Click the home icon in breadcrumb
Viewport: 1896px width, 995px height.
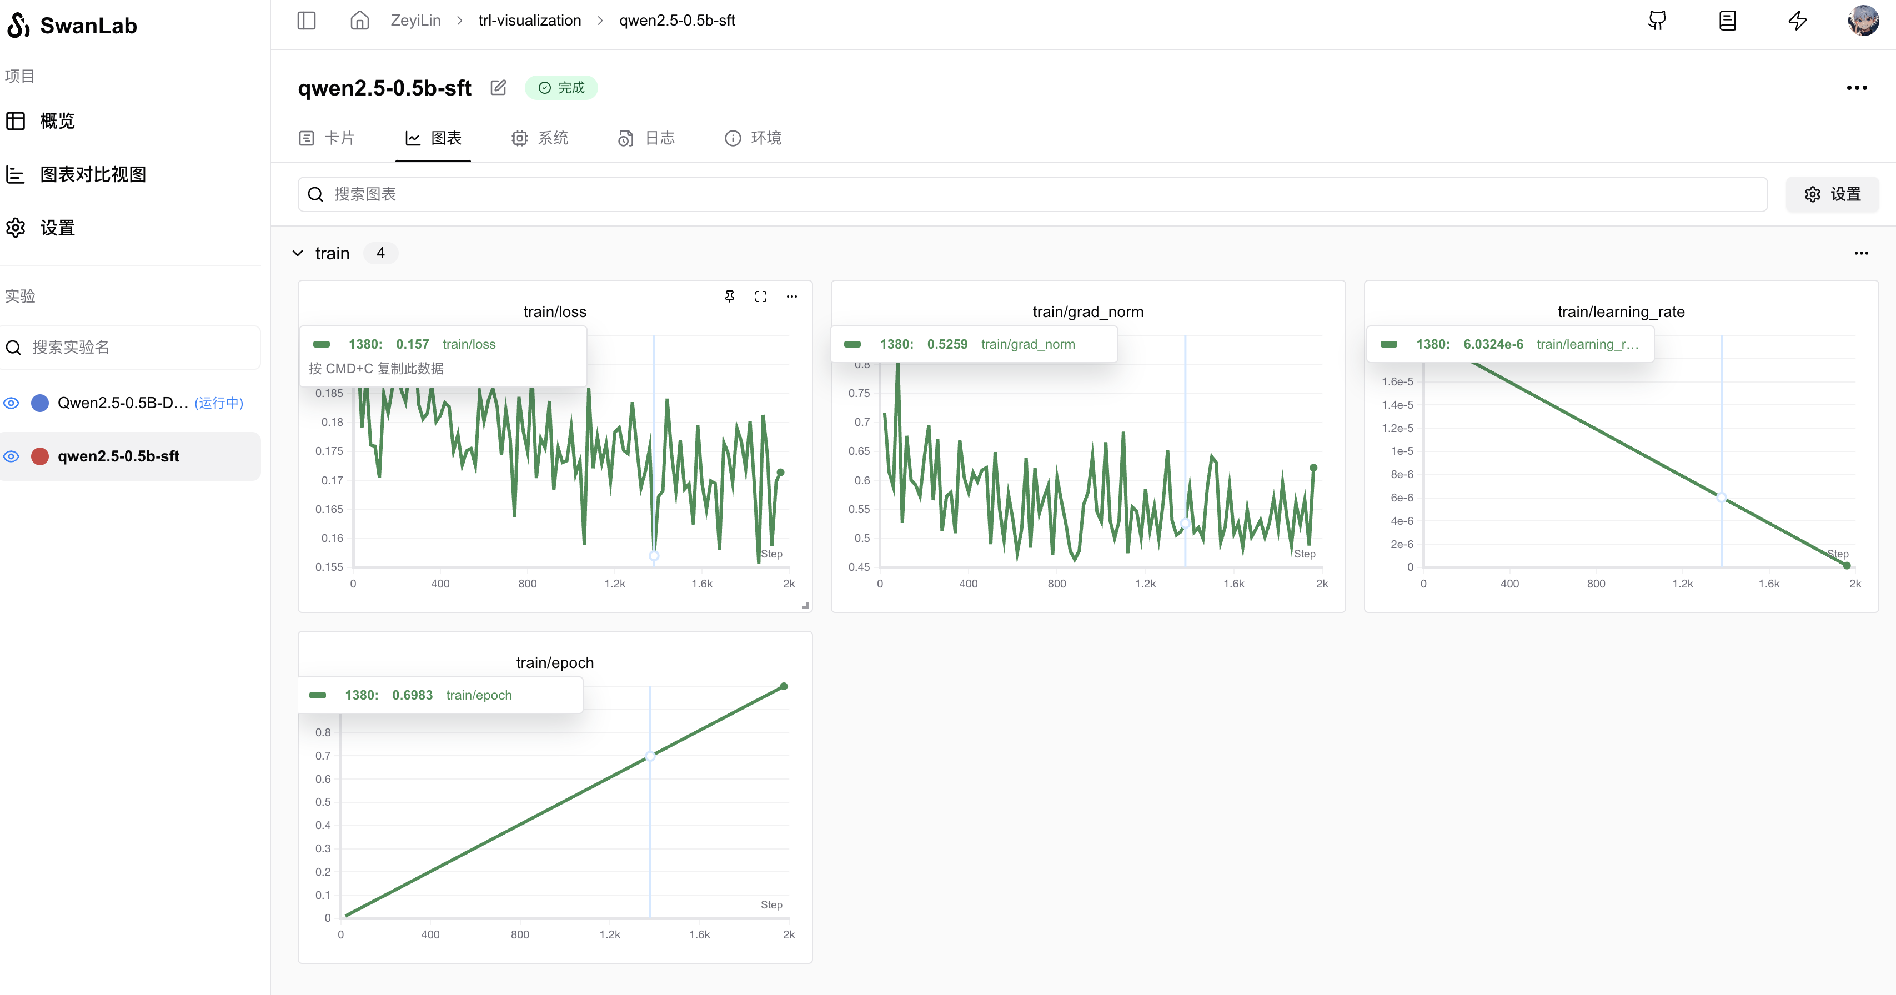pyautogui.click(x=359, y=21)
